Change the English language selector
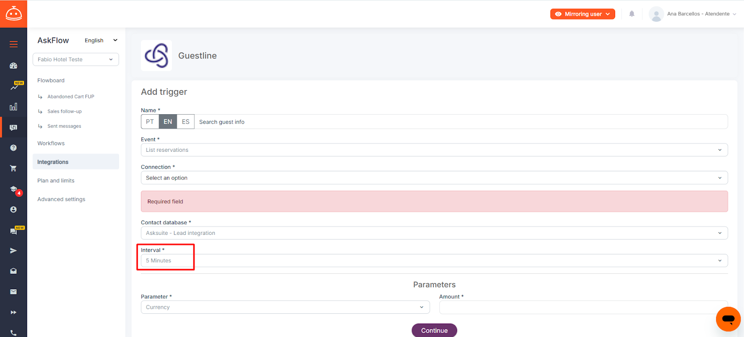 point(101,40)
